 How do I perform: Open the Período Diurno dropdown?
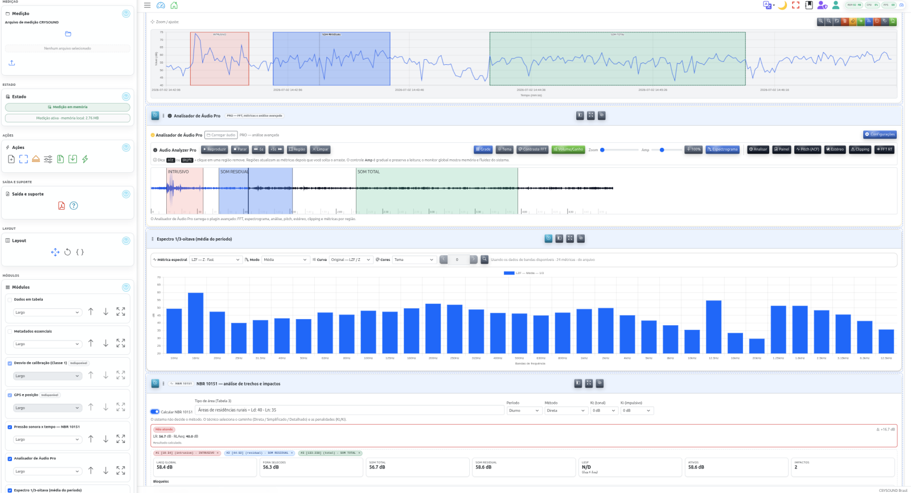click(524, 411)
